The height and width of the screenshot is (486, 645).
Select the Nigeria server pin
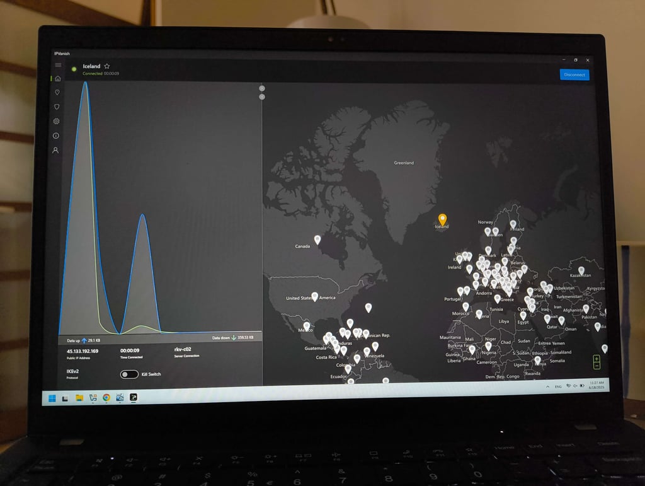(488, 346)
